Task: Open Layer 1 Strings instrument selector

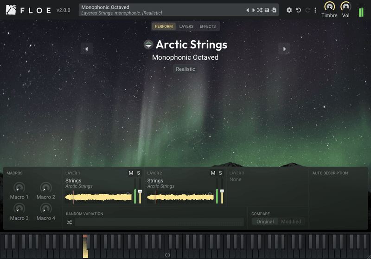Action: [x=79, y=183]
